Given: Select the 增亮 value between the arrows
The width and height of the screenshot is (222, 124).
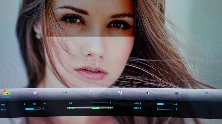Looking at the screenshot, I should 34,104.
